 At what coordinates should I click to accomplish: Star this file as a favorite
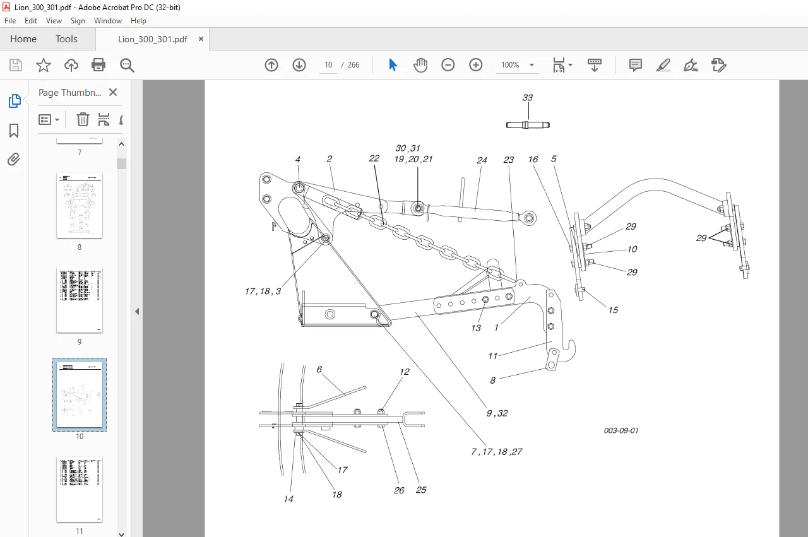43,65
